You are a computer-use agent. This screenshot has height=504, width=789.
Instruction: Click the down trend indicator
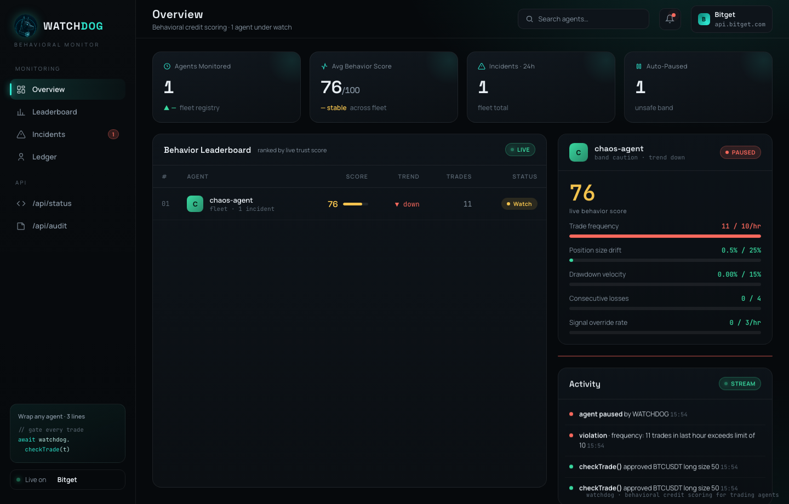[x=407, y=204]
